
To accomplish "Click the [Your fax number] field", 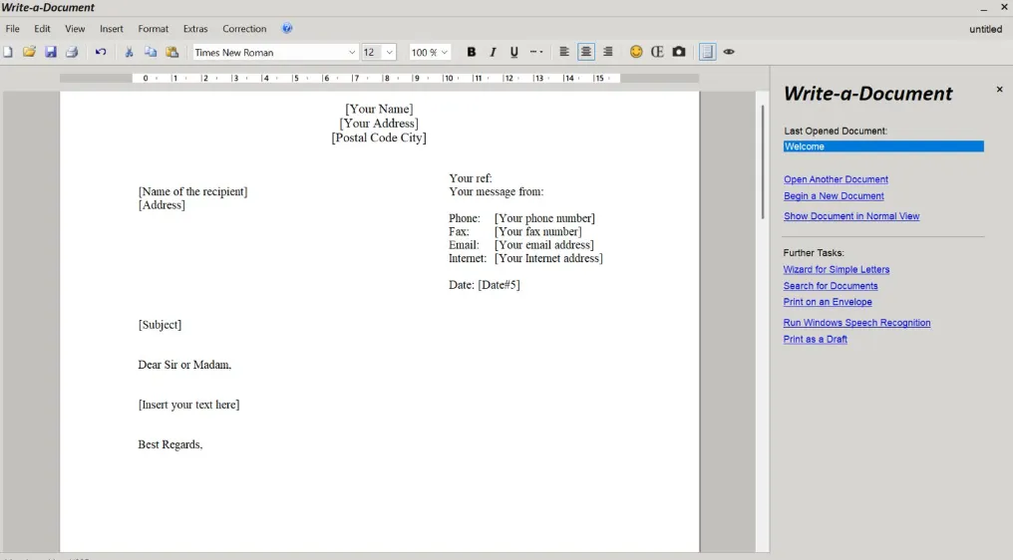I will pos(537,232).
